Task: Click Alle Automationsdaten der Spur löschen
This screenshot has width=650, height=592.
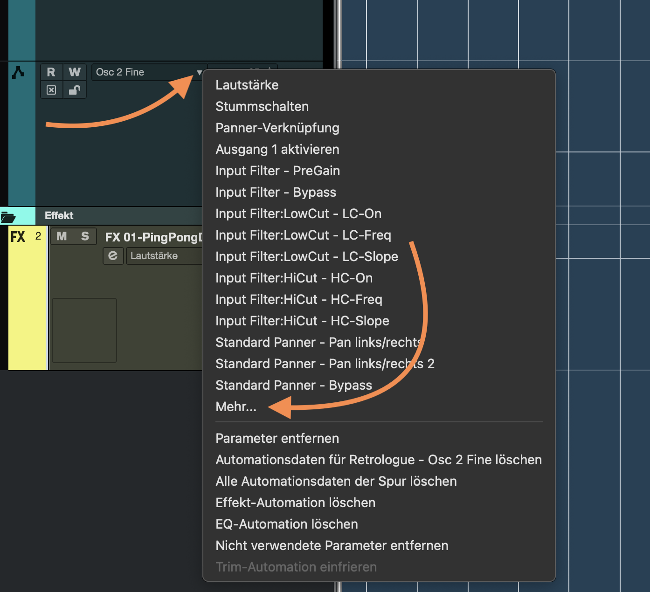Action: click(x=336, y=482)
